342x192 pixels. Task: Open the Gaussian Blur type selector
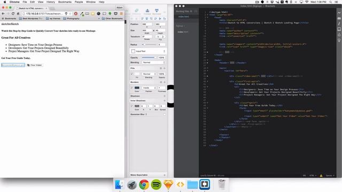[x=146, y=114]
